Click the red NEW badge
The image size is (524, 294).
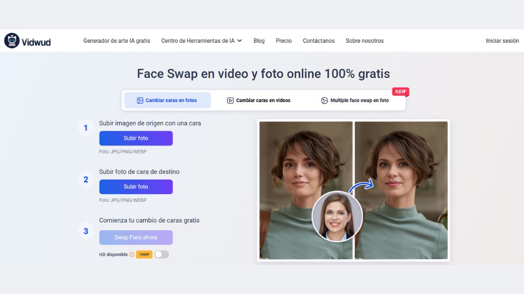tap(400, 92)
